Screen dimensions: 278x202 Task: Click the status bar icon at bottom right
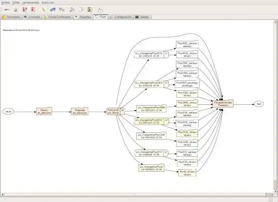point(271,200)
